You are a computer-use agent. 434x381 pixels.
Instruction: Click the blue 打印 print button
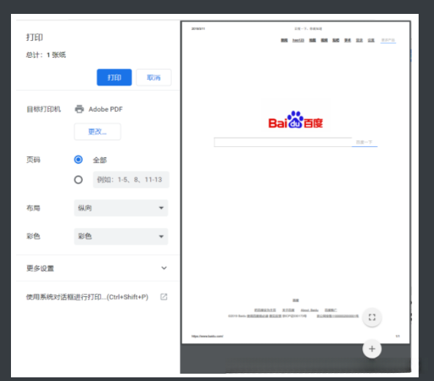pos(114,78)
